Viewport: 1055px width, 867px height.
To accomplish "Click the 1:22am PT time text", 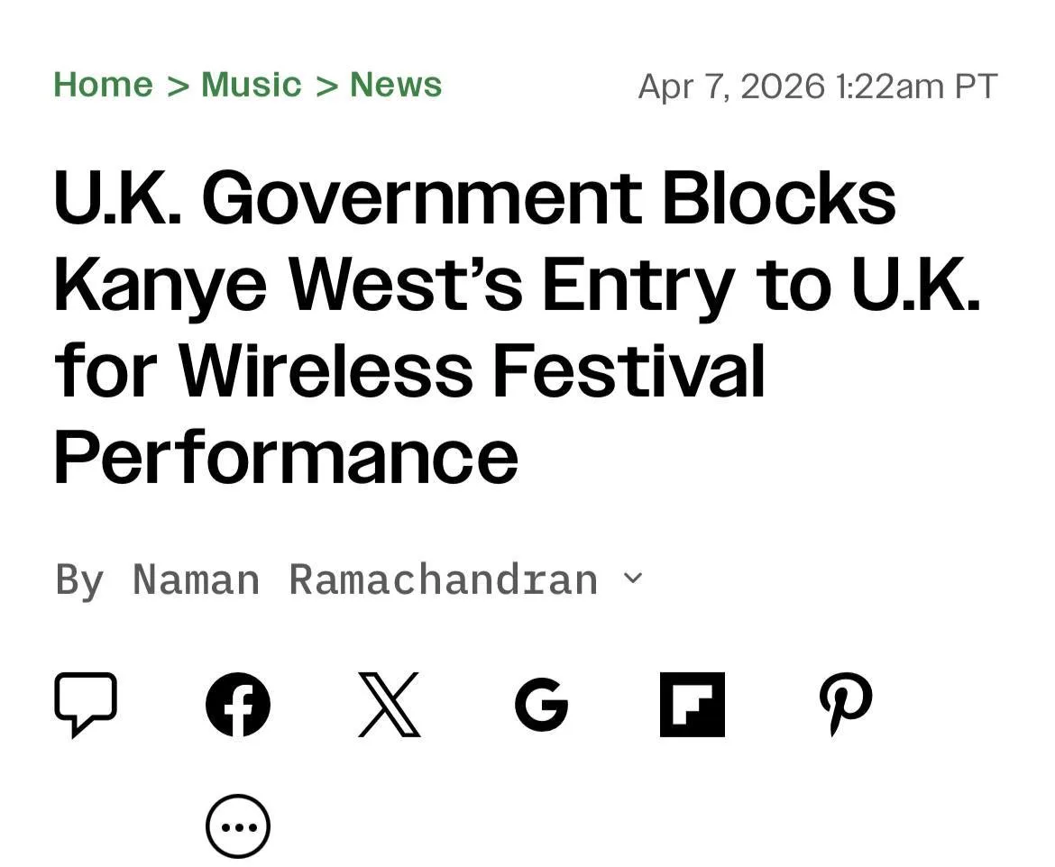I will coord(917,87).
